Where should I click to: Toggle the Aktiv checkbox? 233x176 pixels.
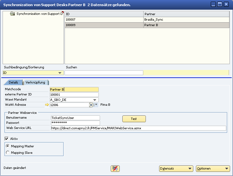(x=7, y=139)
